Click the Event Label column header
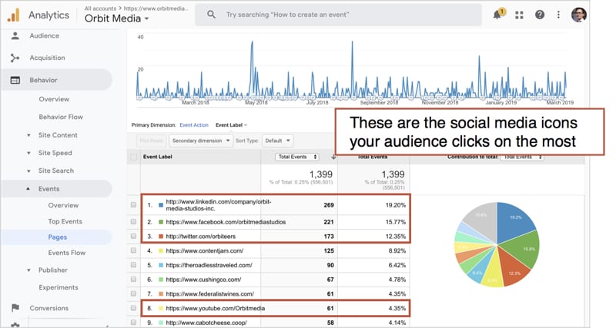 158,157
